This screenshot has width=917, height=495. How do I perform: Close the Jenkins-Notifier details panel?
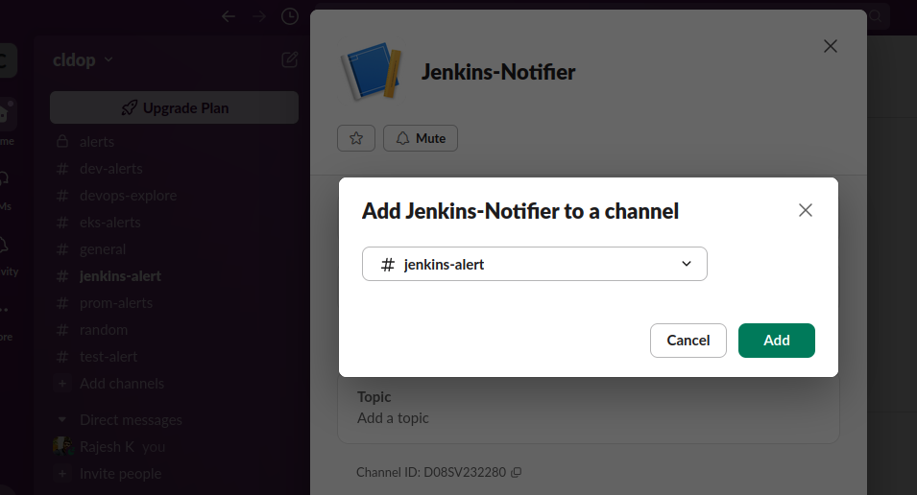point(830,46)
